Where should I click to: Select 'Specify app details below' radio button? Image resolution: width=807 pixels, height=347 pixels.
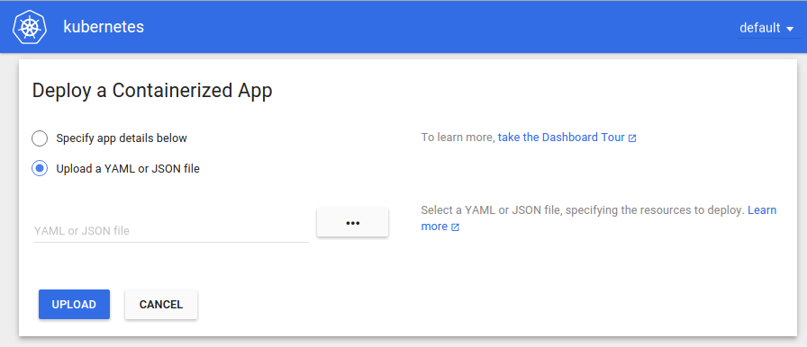[x=40, y=138]
